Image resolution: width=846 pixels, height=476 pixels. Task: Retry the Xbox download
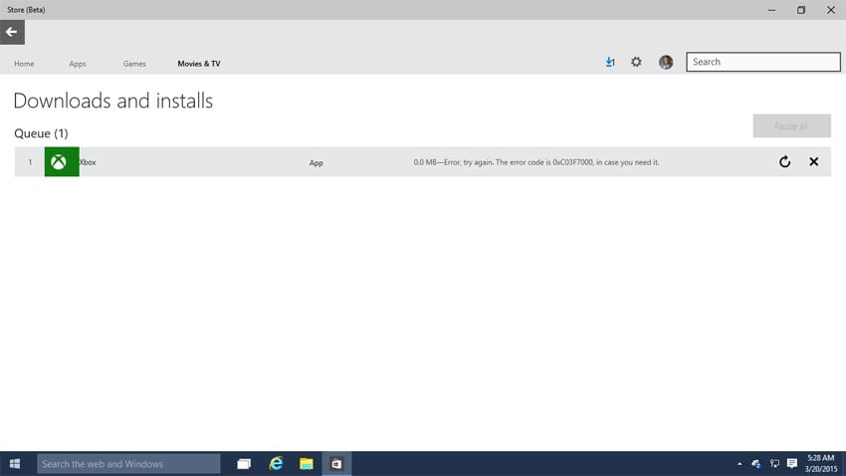pyautogui.click(x=784, y=162)
